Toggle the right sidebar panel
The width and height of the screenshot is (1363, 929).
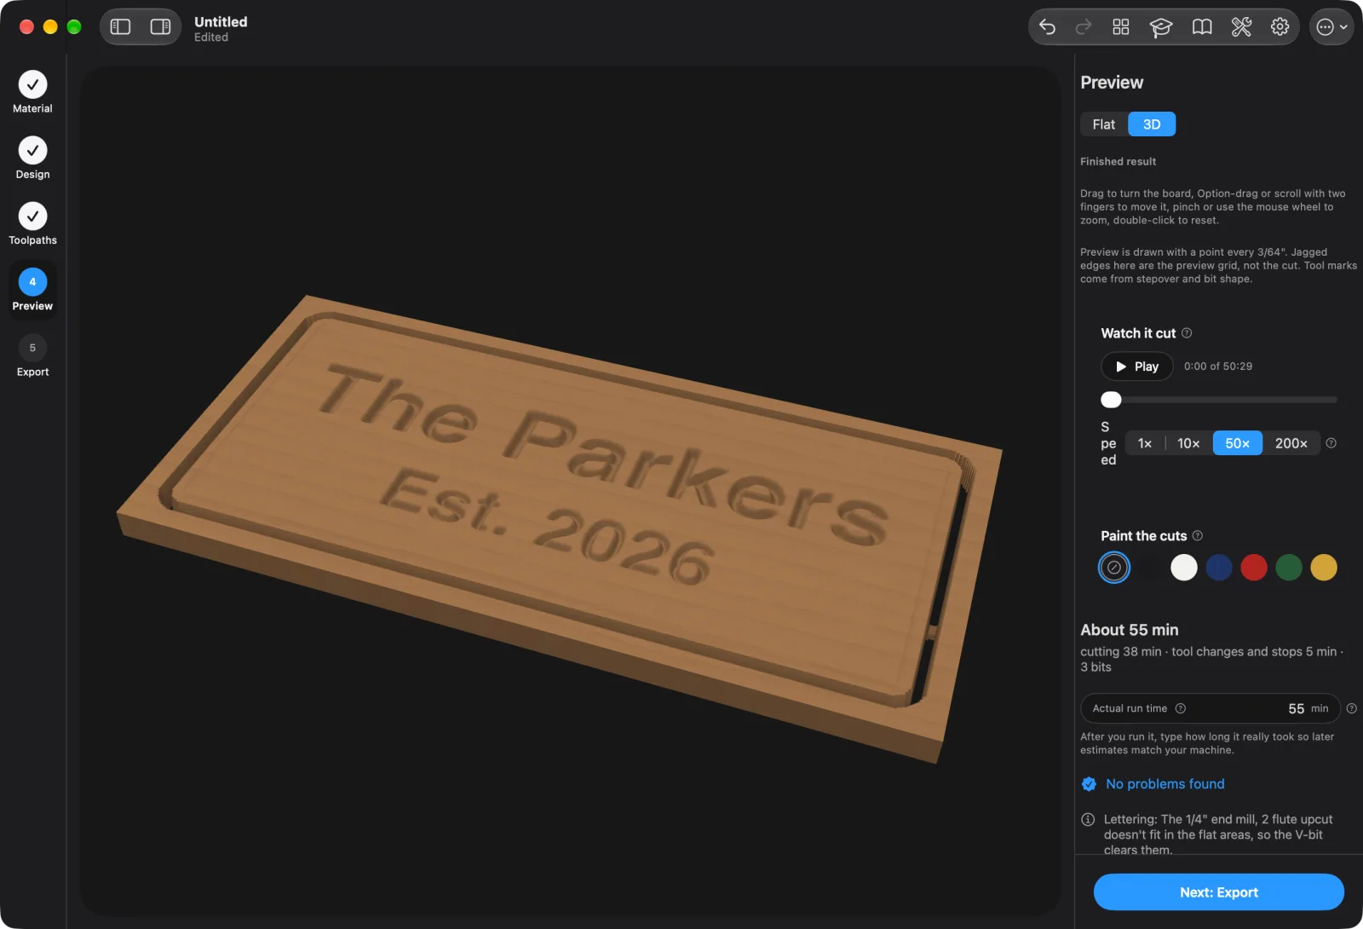(x=160, y=27)
